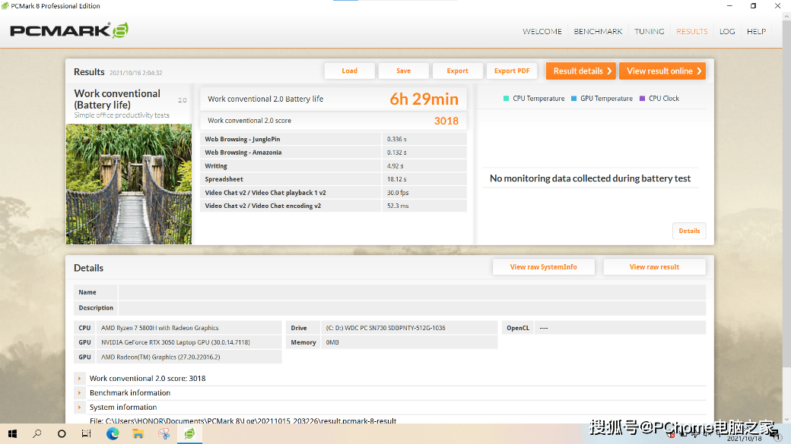Click the View result online button
This screenshot has width=791, height=444.
coord(662,71)
